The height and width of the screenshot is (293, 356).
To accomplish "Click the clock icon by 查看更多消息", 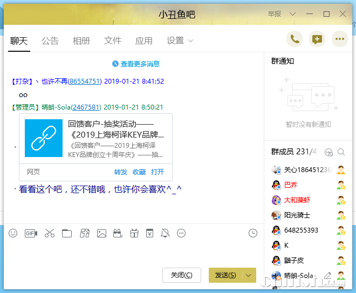I will coord(115,64).
